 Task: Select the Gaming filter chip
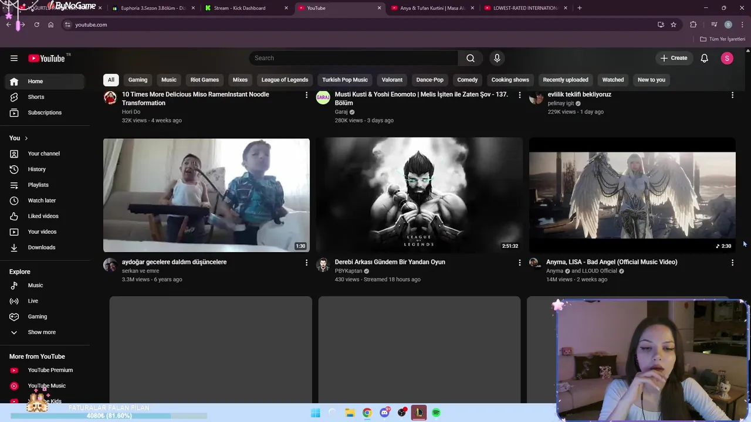(x=138, y=80)
